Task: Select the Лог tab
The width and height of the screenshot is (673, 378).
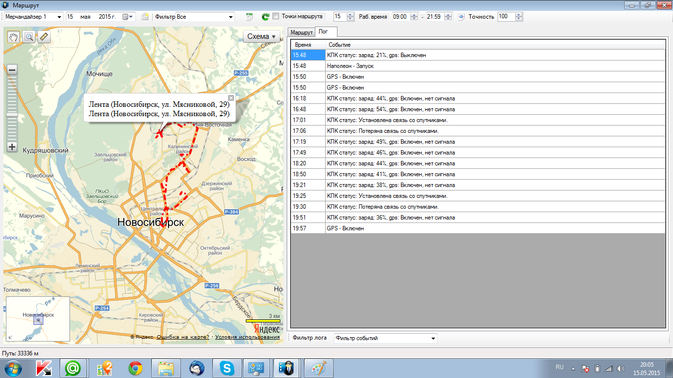Action: [x=326, y=31]
